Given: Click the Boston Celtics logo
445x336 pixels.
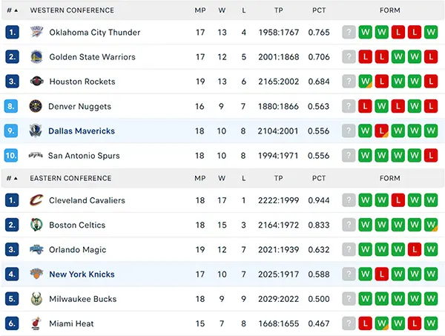Looking at the screenshot, I should 36,225.
